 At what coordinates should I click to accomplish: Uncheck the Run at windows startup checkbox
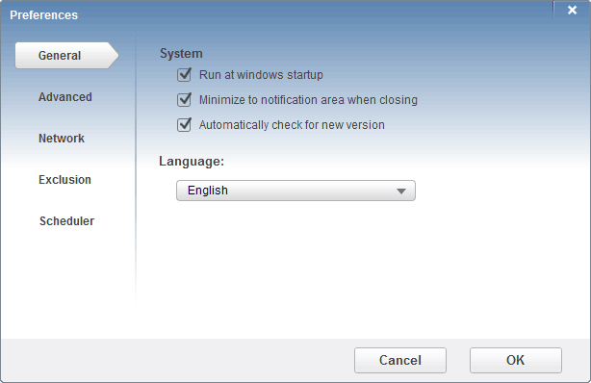[x=184, y=75]
